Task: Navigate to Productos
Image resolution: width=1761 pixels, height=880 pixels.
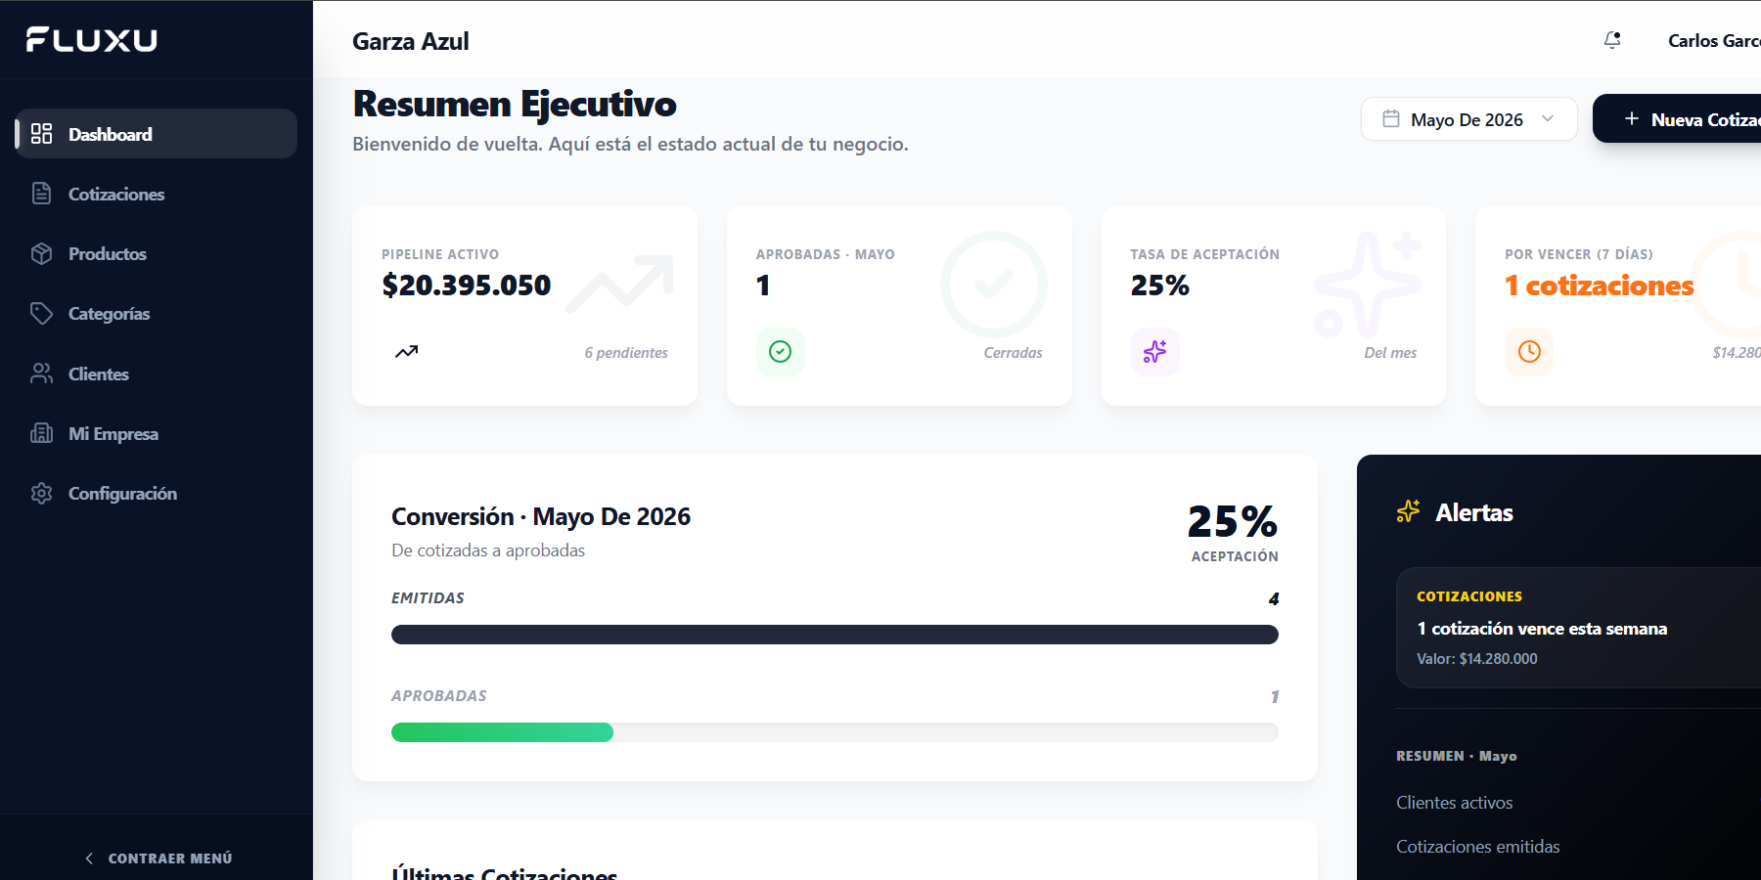Action: [x=157, y=253]
